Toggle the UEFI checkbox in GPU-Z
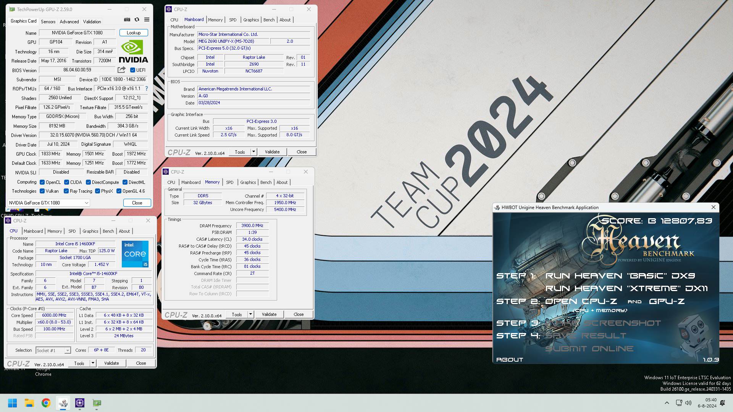This screenshot has width=733, height=412. point(132,70)
